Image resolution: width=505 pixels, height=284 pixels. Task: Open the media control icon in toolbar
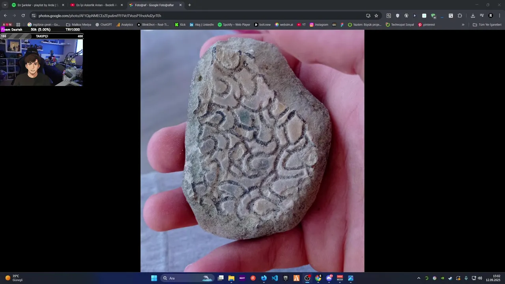(x=482, y=16)
